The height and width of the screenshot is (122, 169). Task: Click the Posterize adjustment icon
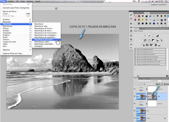[x=147, y=45]
